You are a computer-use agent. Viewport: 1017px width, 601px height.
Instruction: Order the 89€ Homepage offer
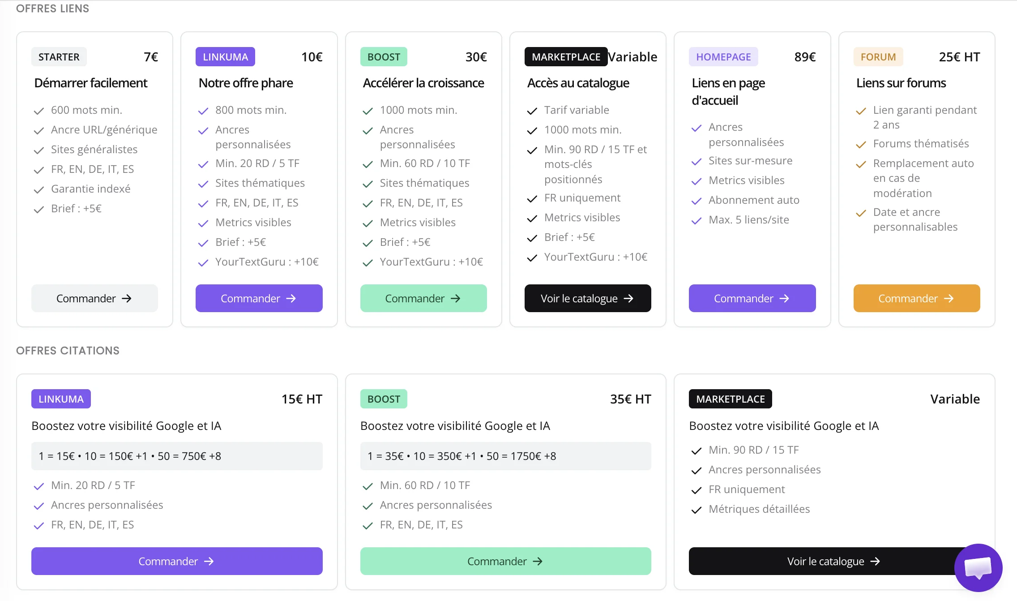pos(752,298)
